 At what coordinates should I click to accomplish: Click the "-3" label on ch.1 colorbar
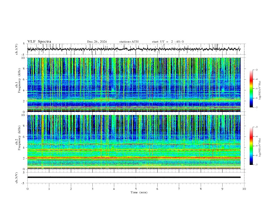(256, 70)
